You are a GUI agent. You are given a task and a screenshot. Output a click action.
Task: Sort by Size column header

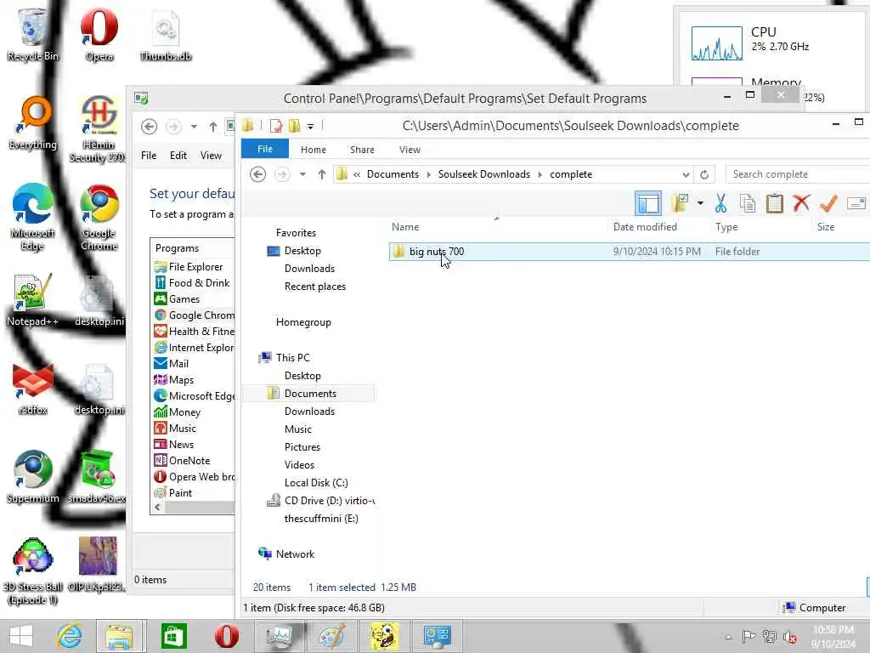pyautogui.click(x=826, y=226)
